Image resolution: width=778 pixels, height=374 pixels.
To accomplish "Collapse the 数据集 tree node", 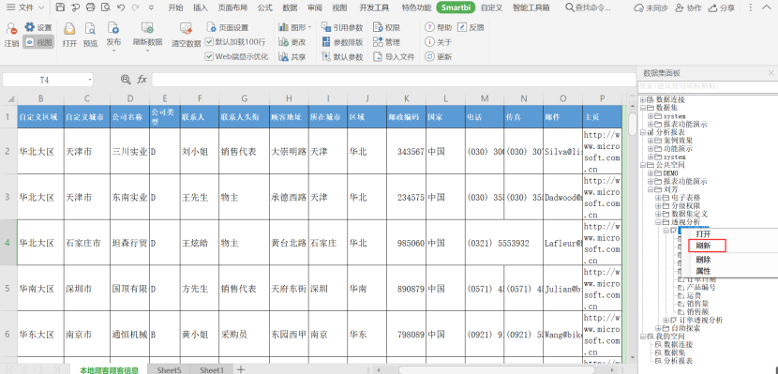I will tap(643, 107).
